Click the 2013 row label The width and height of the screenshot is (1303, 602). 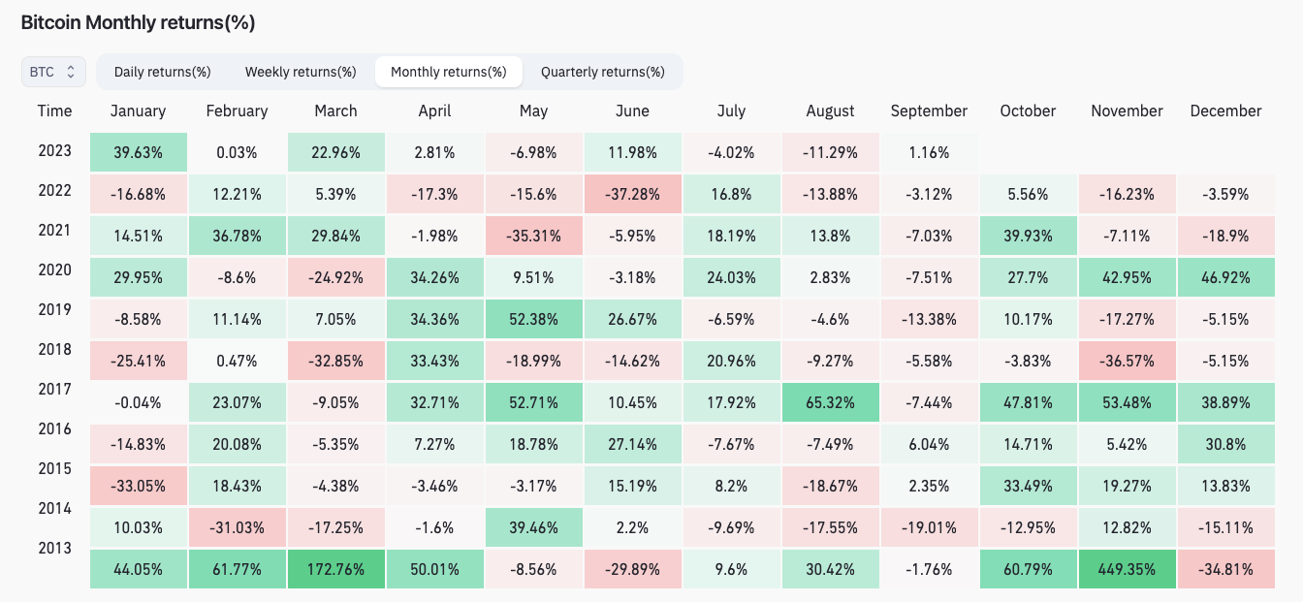[x=54, y=548]
